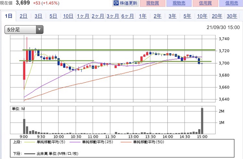Click the 13:00 time axis label
This screenshot has height=159, width=243.
point(133,137)
